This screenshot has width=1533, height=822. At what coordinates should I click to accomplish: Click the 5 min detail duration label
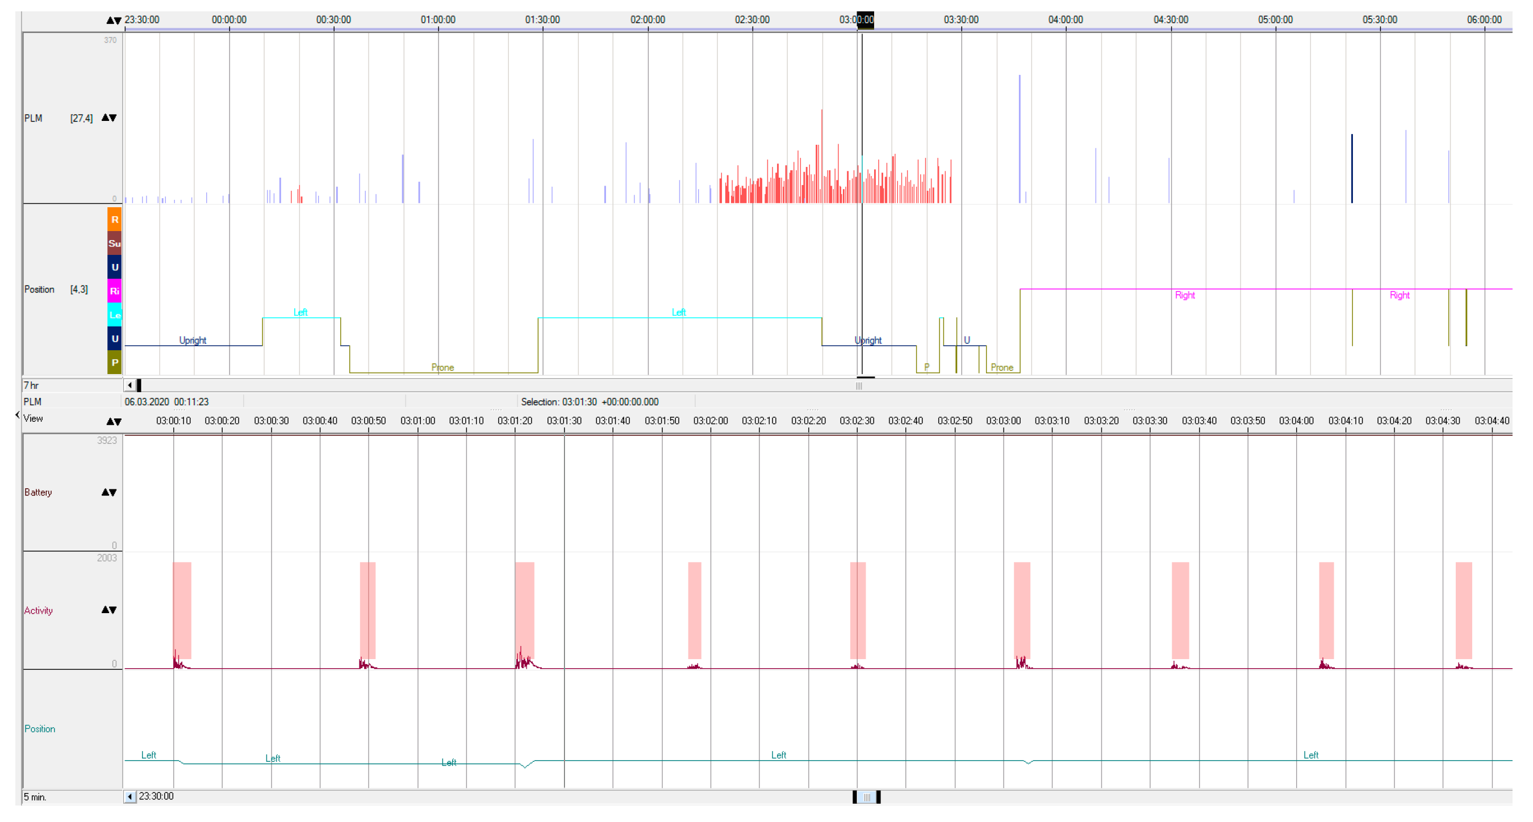tap(35, 797)
